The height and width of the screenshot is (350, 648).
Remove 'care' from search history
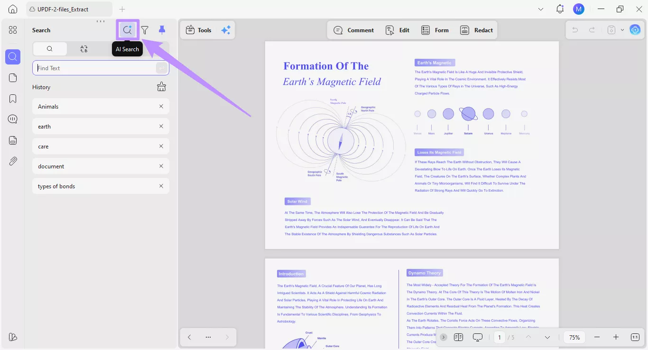coord(161,146)
